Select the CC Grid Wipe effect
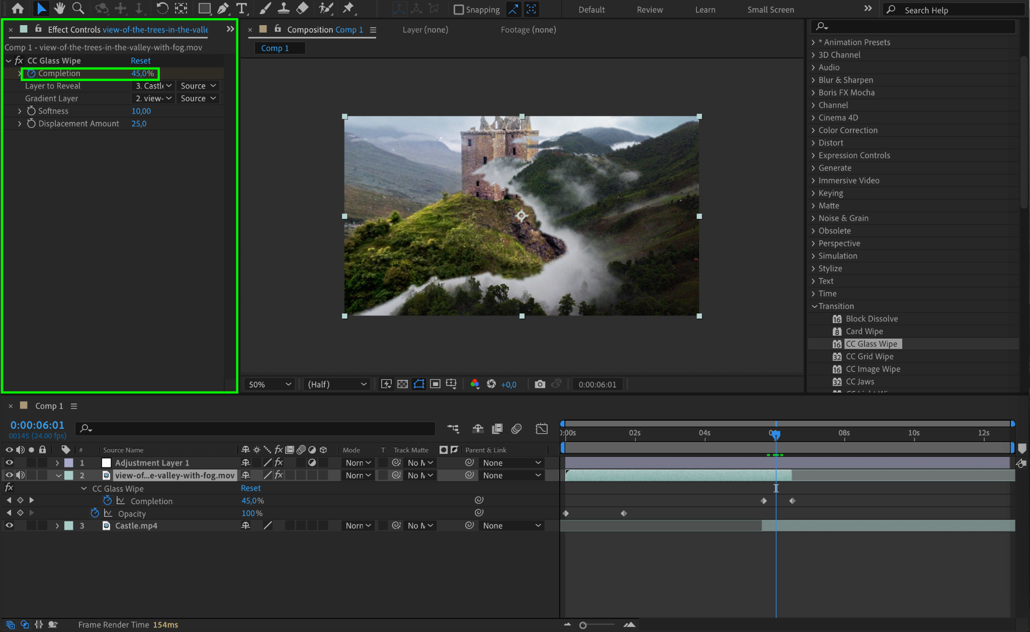Screen dimensions: 1030x632 pyautogui.click(x=869, y=356)
